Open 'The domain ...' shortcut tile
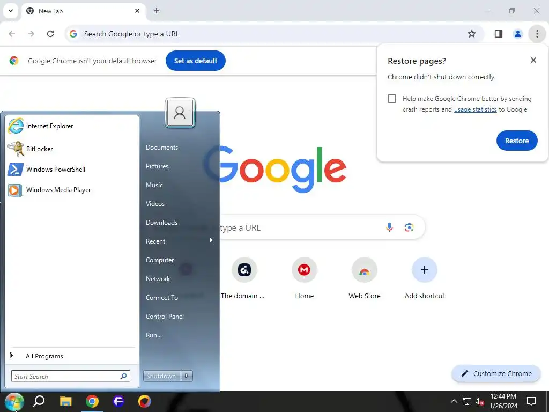The image size is (549, 412). pyautogui.click(x=244, y=278)
